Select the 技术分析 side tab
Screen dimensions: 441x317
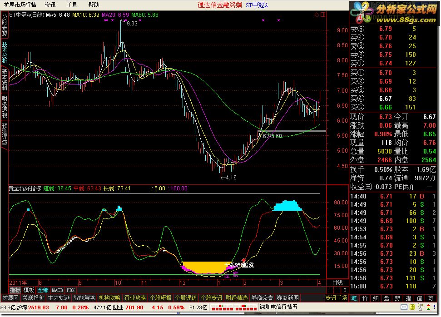(x=5, y=52)
